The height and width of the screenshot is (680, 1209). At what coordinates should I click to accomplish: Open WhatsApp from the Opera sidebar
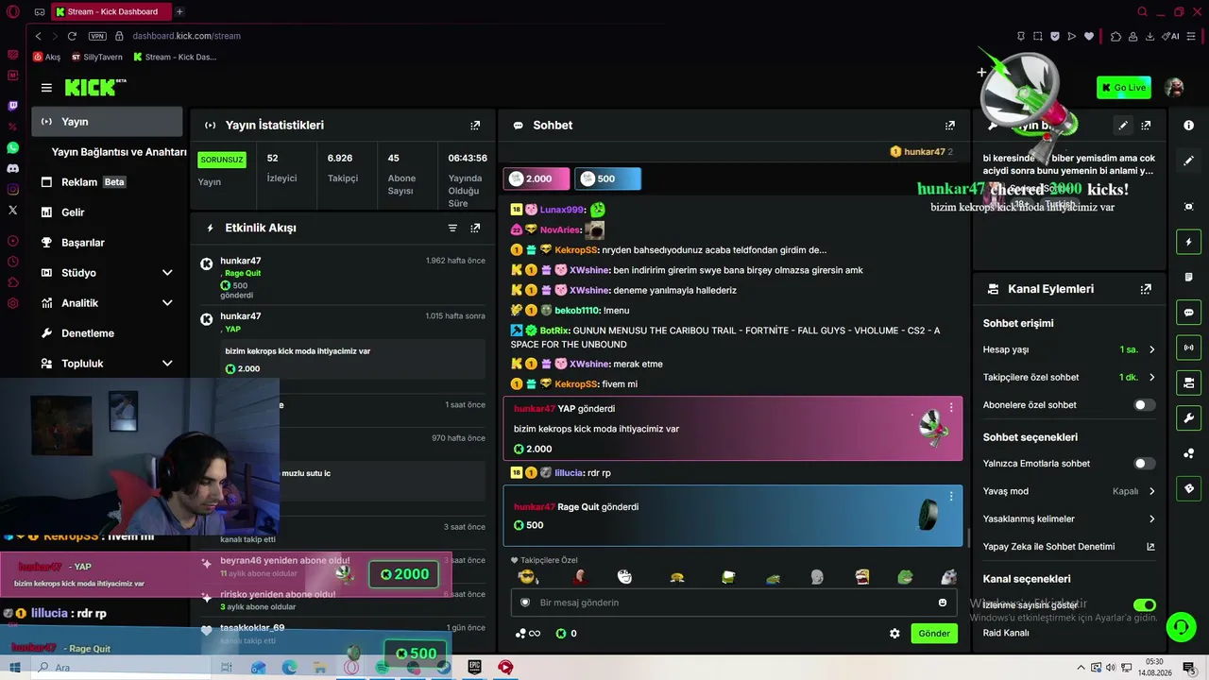tap(12, 147)
